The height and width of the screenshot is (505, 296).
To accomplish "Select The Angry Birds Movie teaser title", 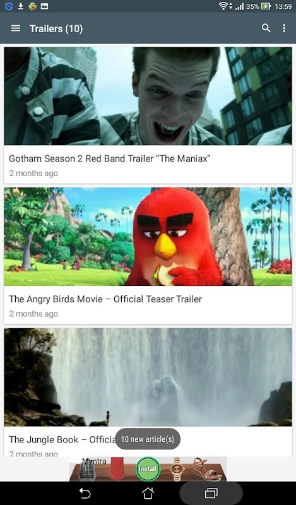I will coord(105,299).
